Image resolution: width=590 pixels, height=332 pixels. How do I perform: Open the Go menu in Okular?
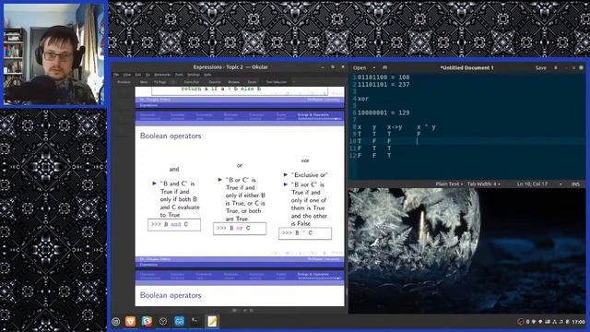tap(147, 75)
